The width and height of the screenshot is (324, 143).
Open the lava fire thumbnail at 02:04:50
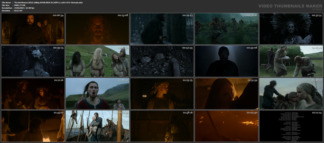pyautogui.click(x=227, y=126)
